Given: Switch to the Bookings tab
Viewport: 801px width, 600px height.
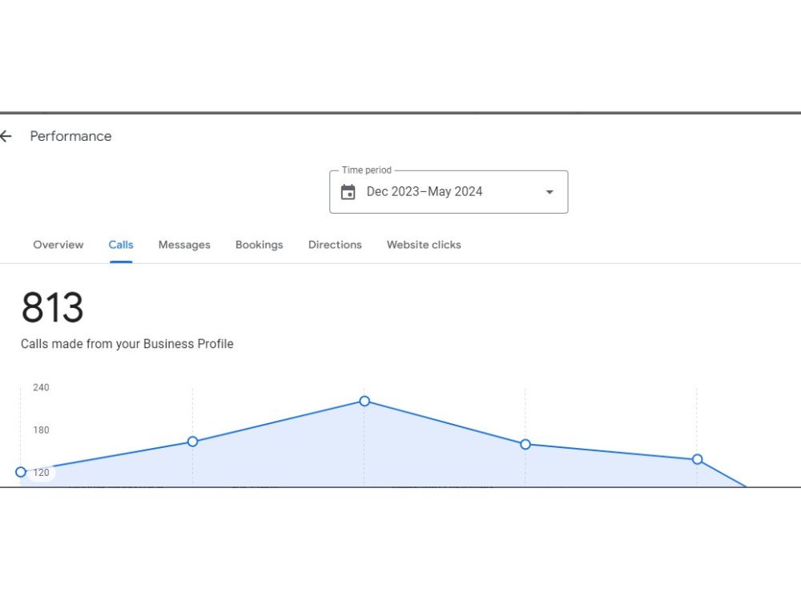Looking at the screenshot, I should 260,245.
